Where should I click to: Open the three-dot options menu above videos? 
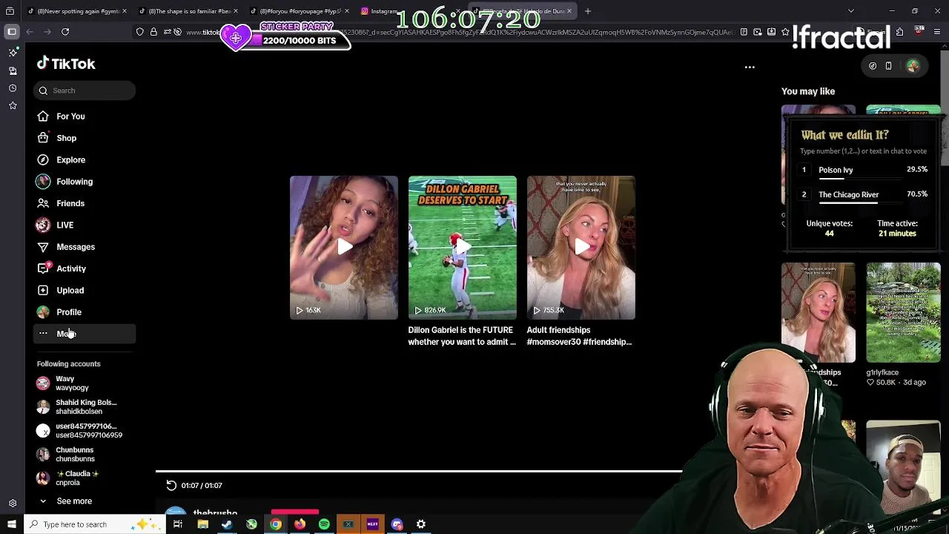(x=750, y=67)
